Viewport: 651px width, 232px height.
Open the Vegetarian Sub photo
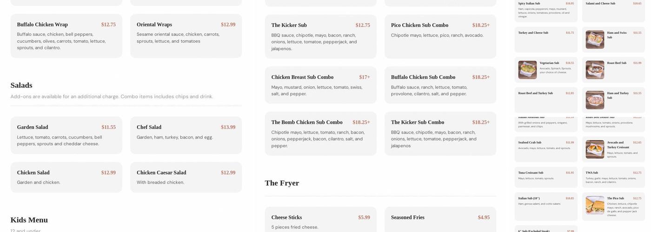point(527,70)
